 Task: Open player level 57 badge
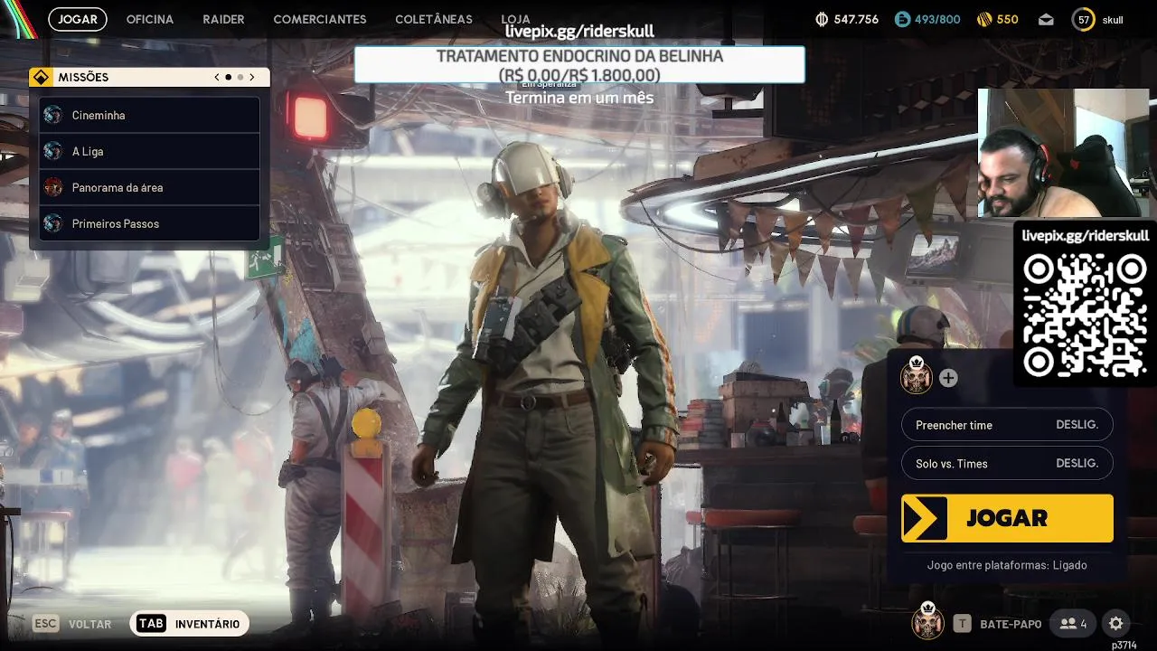point(1083,19)
